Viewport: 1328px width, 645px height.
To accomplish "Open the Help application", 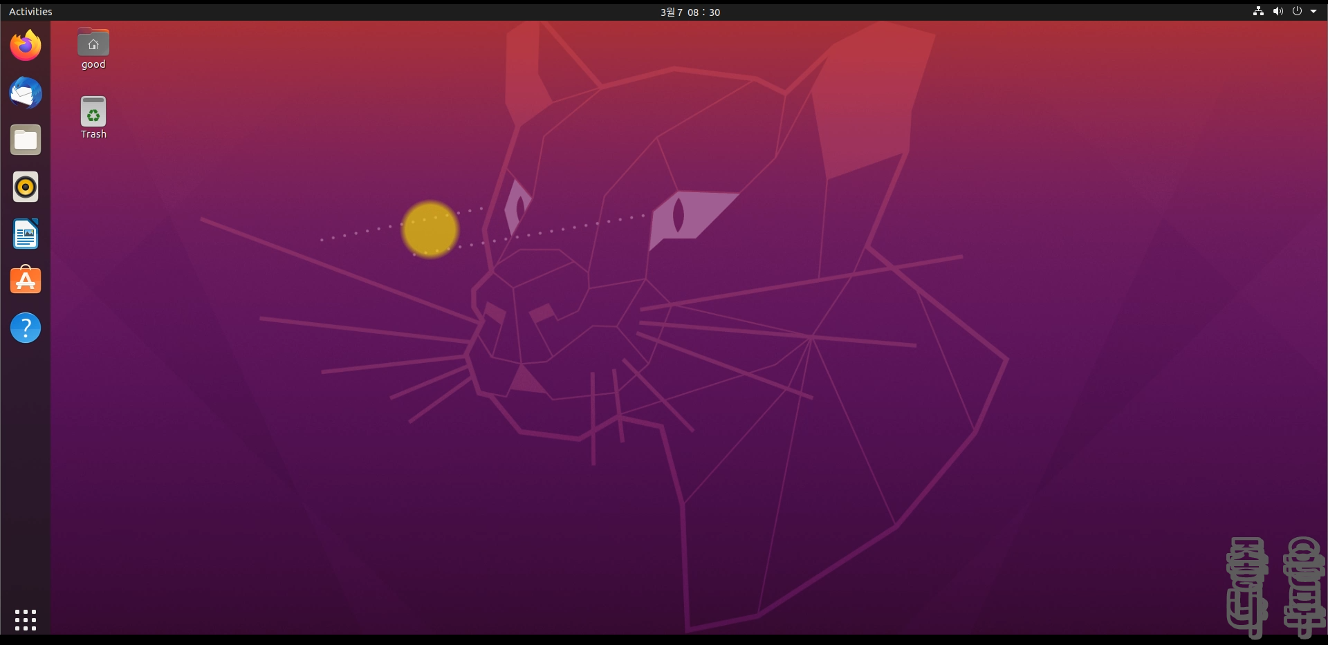I will (x=26, y=328).
